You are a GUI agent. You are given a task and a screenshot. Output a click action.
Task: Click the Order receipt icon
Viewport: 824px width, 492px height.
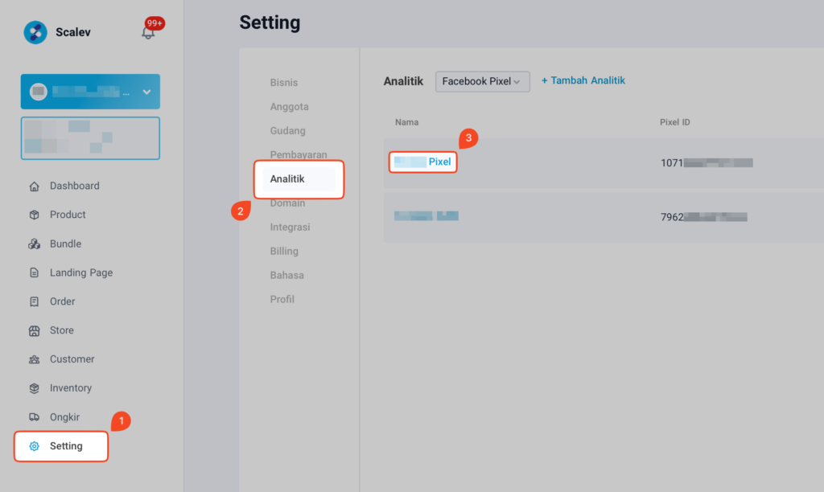coord(34,302)
